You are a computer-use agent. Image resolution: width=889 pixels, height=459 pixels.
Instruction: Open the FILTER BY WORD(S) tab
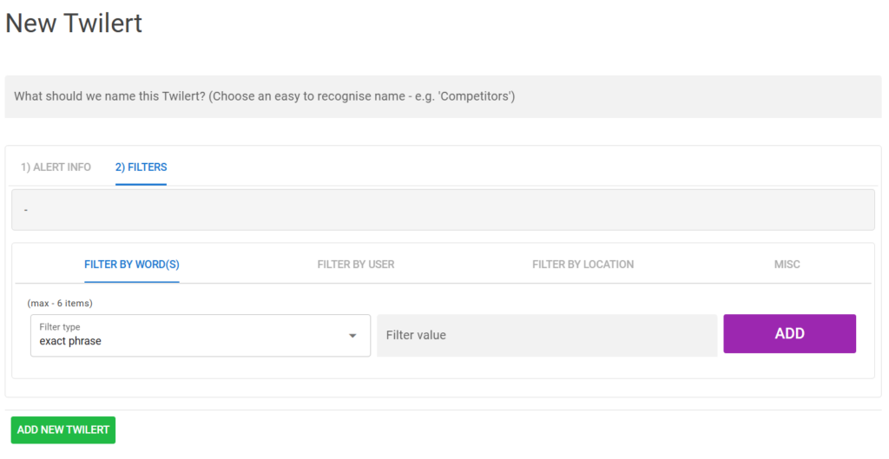coord(131,265)
